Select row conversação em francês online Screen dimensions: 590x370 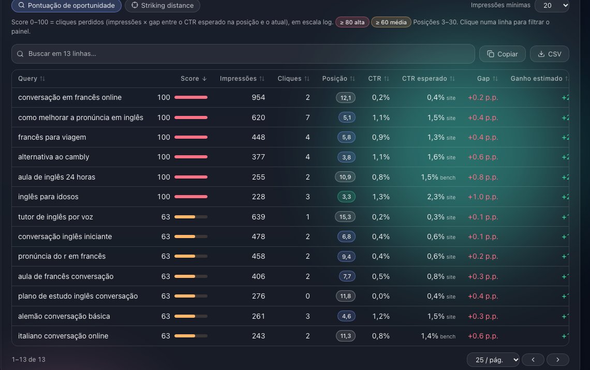point(290,97)
